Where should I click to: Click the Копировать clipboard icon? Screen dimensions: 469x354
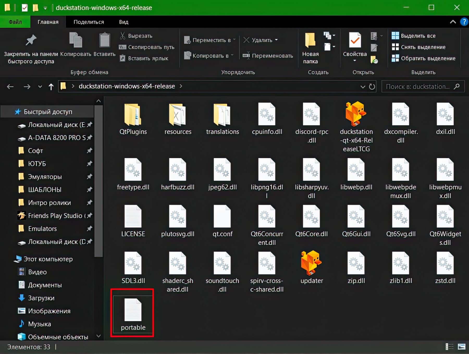tap(76, 44)
